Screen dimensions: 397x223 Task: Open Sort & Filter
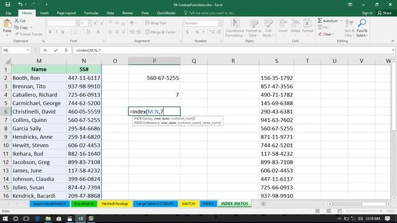(x=349, y=28)
